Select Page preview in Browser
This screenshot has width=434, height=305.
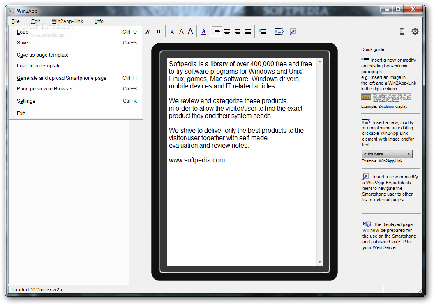(x=76, y=89)
